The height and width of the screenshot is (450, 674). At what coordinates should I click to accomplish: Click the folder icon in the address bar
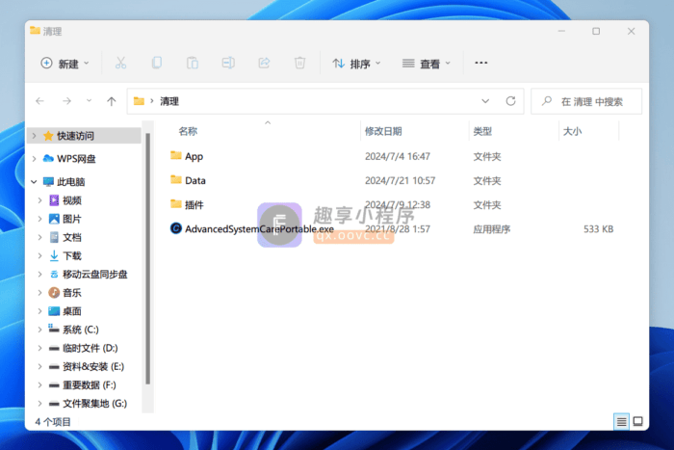(139, 101)
